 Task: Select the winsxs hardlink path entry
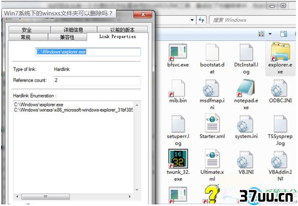pos(74,110)
